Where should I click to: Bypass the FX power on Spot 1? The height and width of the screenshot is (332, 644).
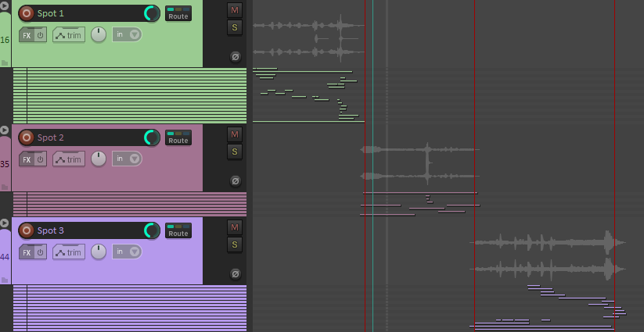coord(40,35)
